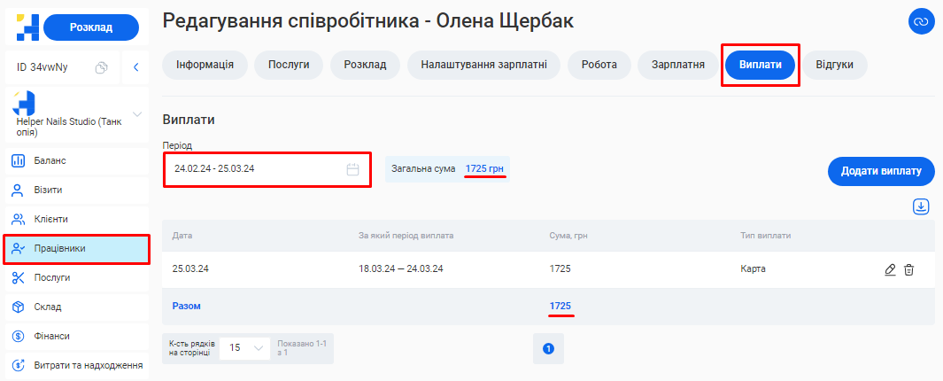The height and width of the screenshot is (381, 943).
Task: Go to the Склад section in the sidebar
Action: [x=48, y=307]
